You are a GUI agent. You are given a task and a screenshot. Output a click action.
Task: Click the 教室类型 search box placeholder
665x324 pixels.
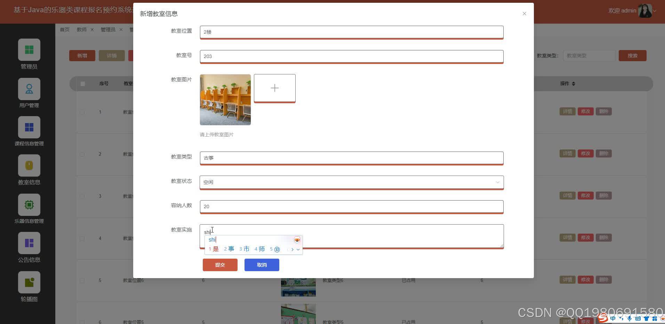point(589,56)
